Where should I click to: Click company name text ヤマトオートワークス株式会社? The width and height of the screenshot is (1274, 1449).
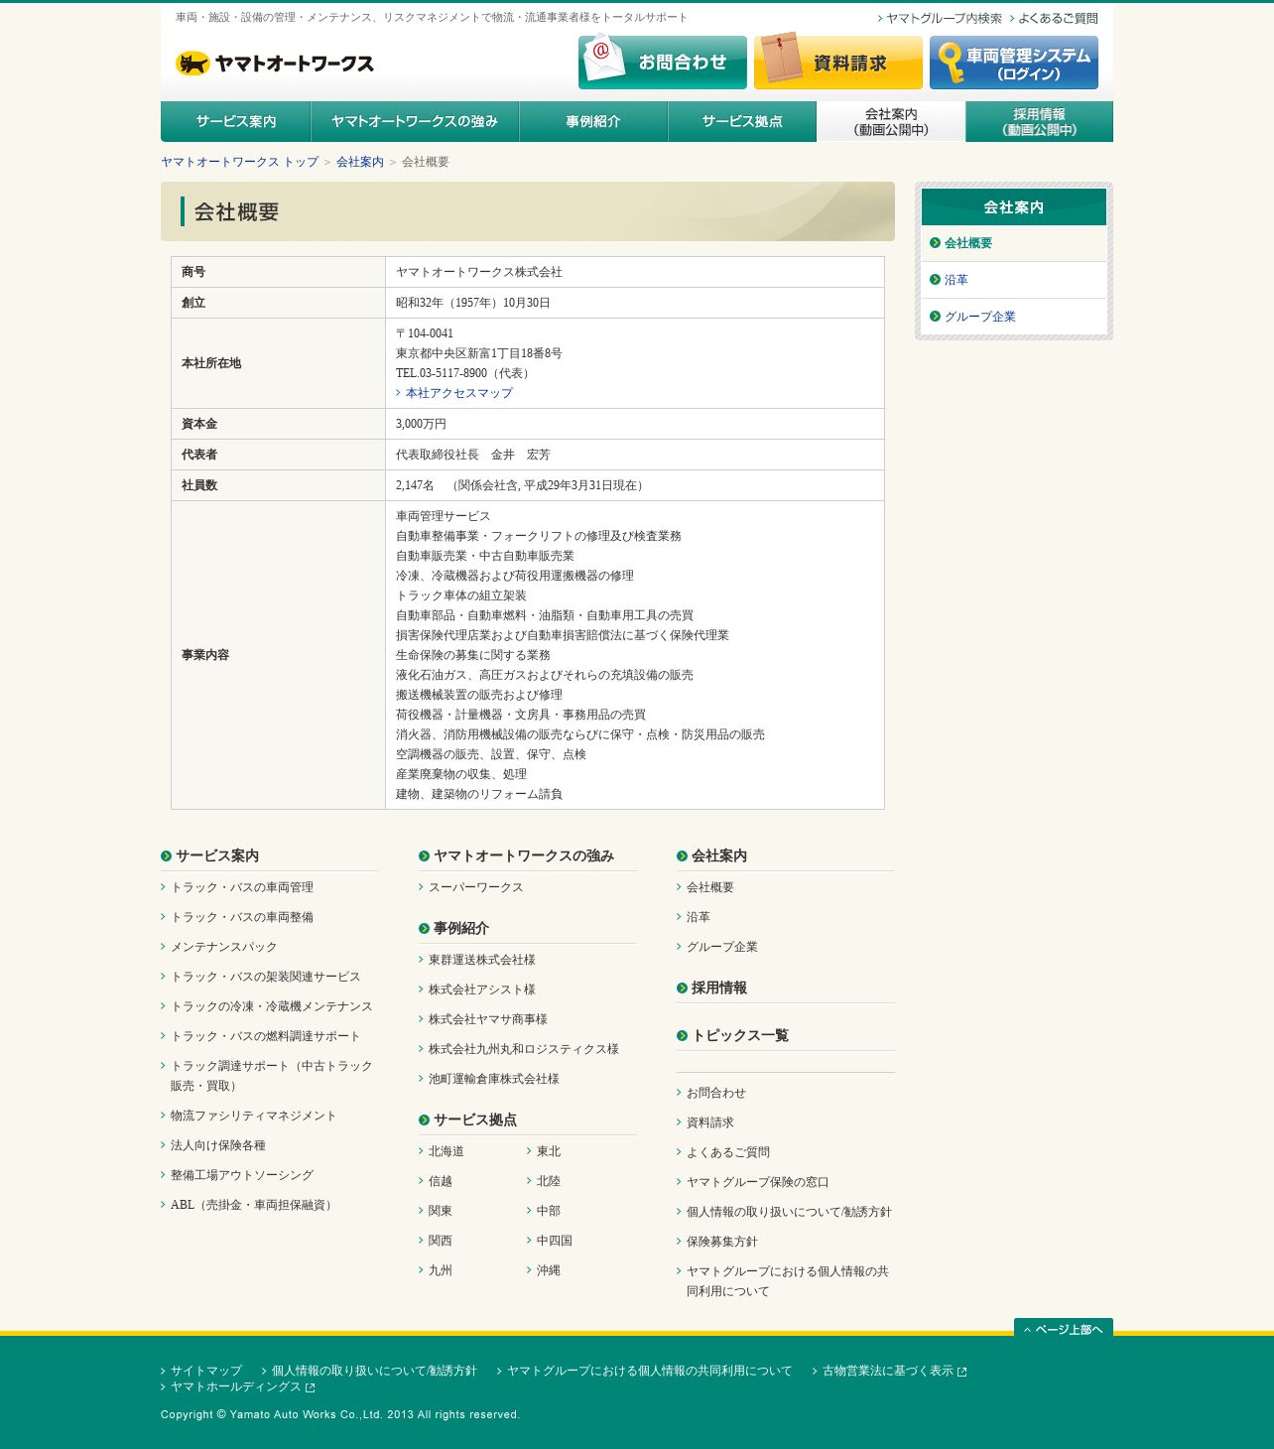pyautogui.click(x=479, y=272)
